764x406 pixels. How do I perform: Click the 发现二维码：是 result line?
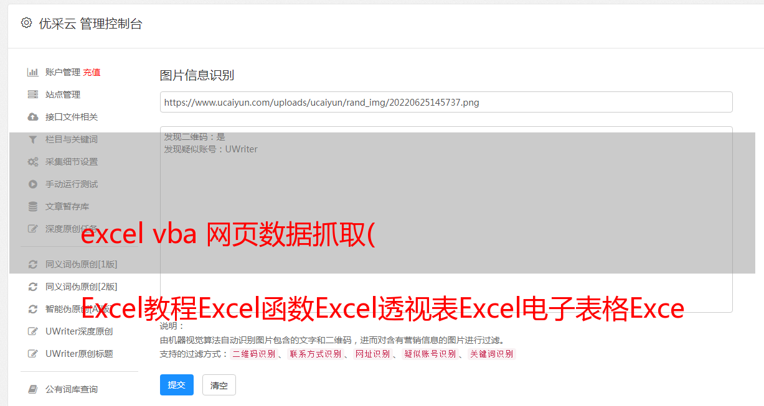tap(194, 137)
